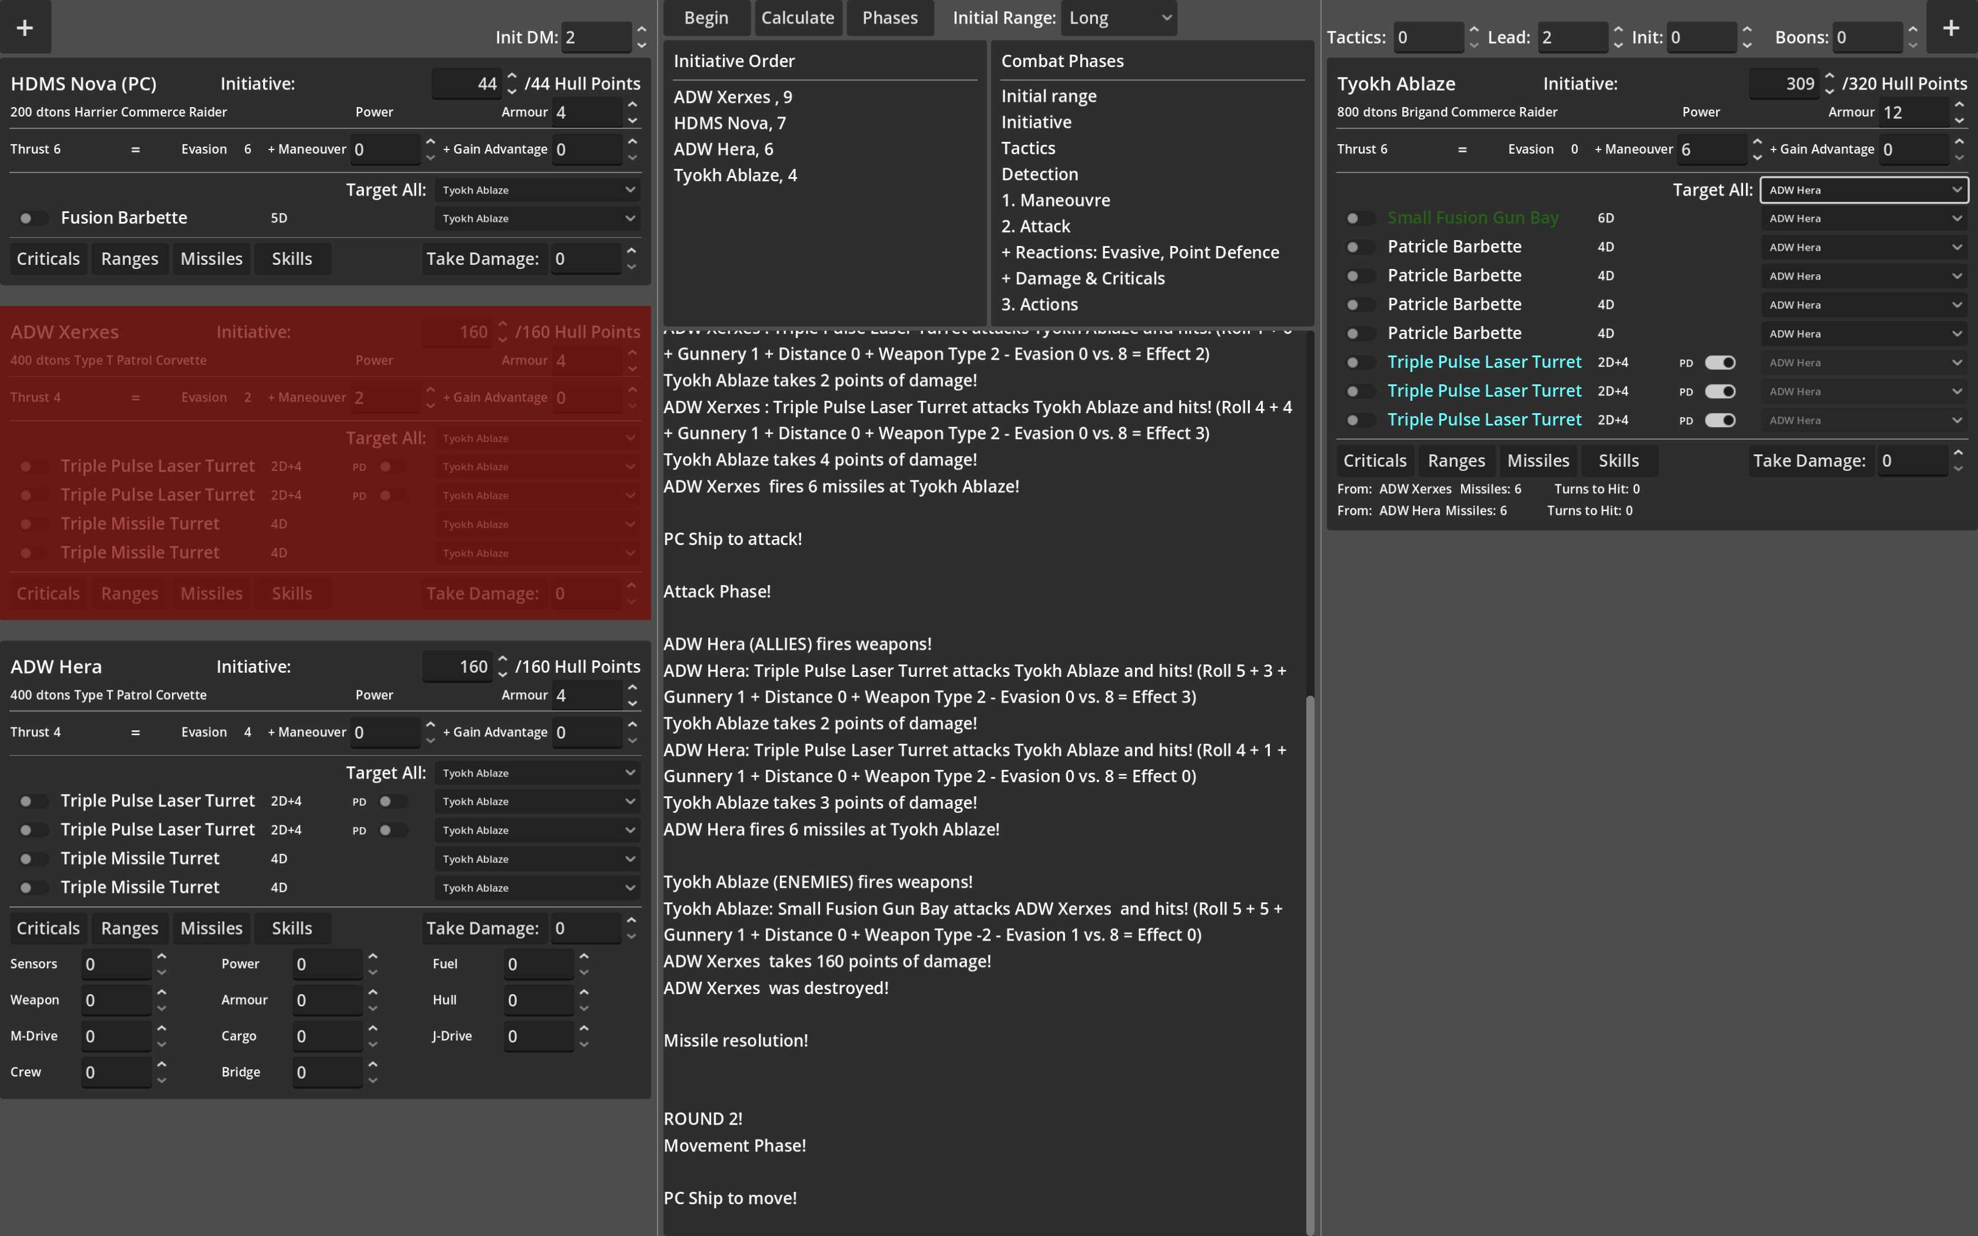Open Fusion Barbette target dropdown
1978x1236 pixels.
click(x=537, y=218)
